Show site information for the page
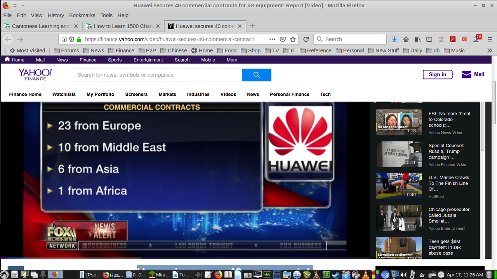This screenshot has height=279, width=497. (x=64, y=39)
